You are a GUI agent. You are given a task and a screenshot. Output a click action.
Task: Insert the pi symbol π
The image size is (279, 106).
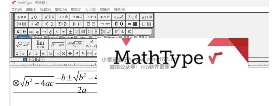point(18,32)
